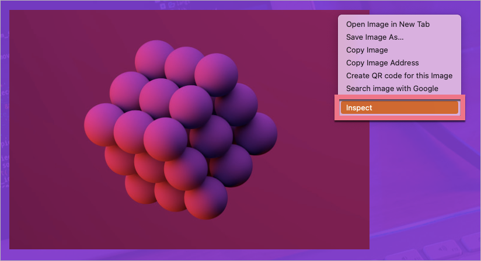Viewport: 481px width, 261px height.
Task: Click the rightmost dark purple sphere
Action: click(257, 132)
